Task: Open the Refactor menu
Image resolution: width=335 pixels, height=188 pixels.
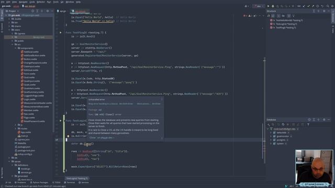Action: coord(41,2)
